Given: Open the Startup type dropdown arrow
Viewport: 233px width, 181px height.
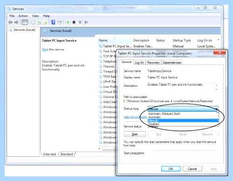Looking at the screenshot, I should point(216,109).
